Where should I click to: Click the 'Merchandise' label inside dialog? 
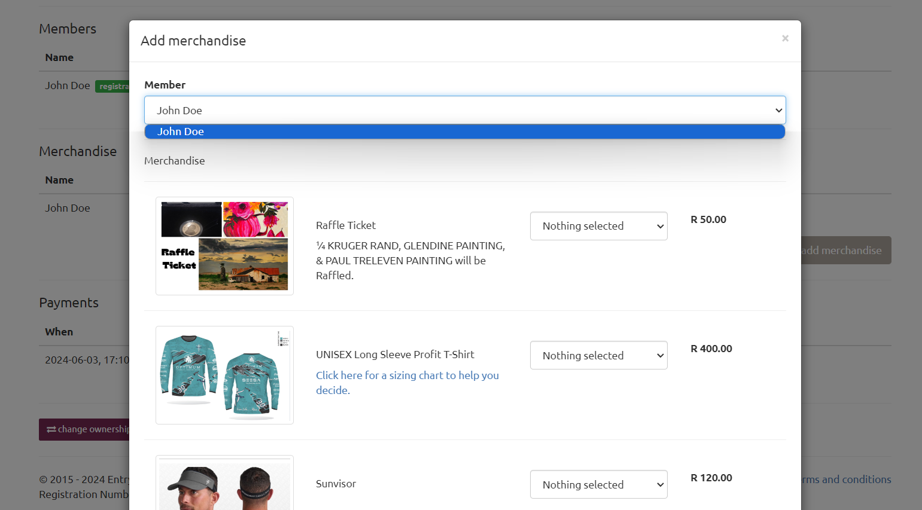point(174,161)
